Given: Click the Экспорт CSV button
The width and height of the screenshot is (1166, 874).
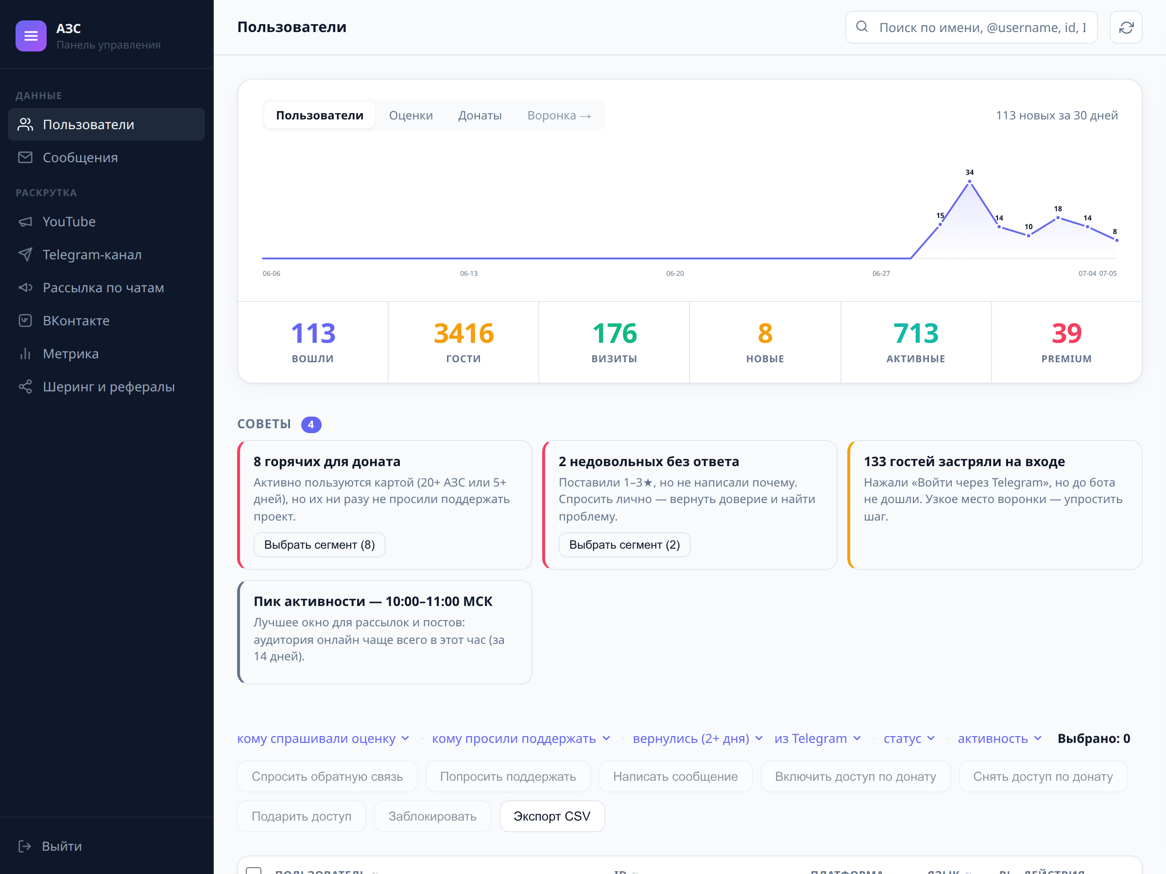Looking at the screenshot, I should point(552,816).
